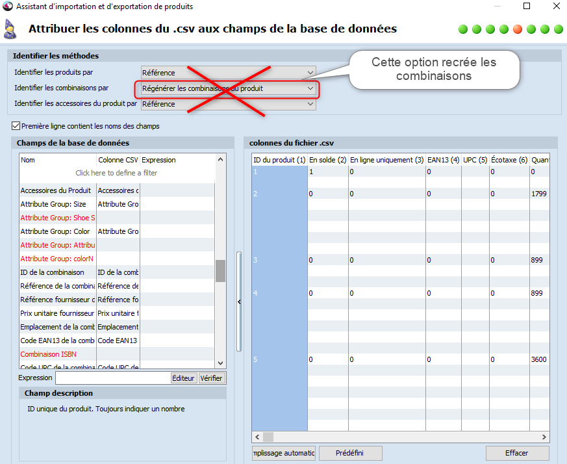Viewport: 567px width, 464px height.
Task: Click the Éditeur button
Action: coord(183,378)
